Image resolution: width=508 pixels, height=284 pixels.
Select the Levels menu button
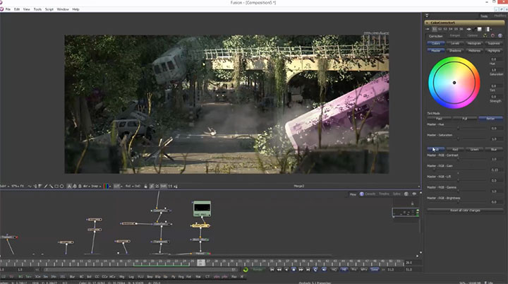[x=455, y=43]
